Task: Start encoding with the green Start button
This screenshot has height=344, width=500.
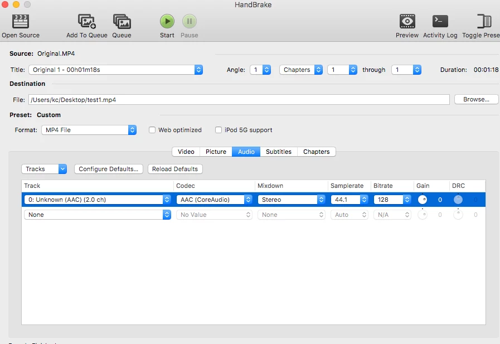Action: (167, 21)
